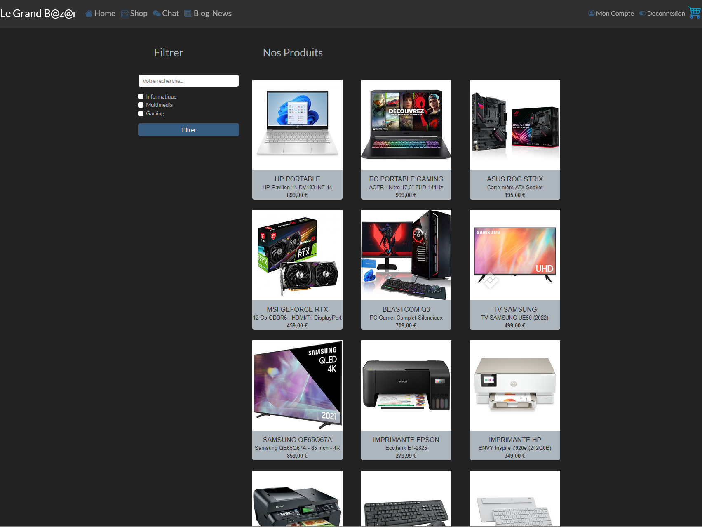Click the 859,00 € price
The image size is (702, 527).
point(297,456)
